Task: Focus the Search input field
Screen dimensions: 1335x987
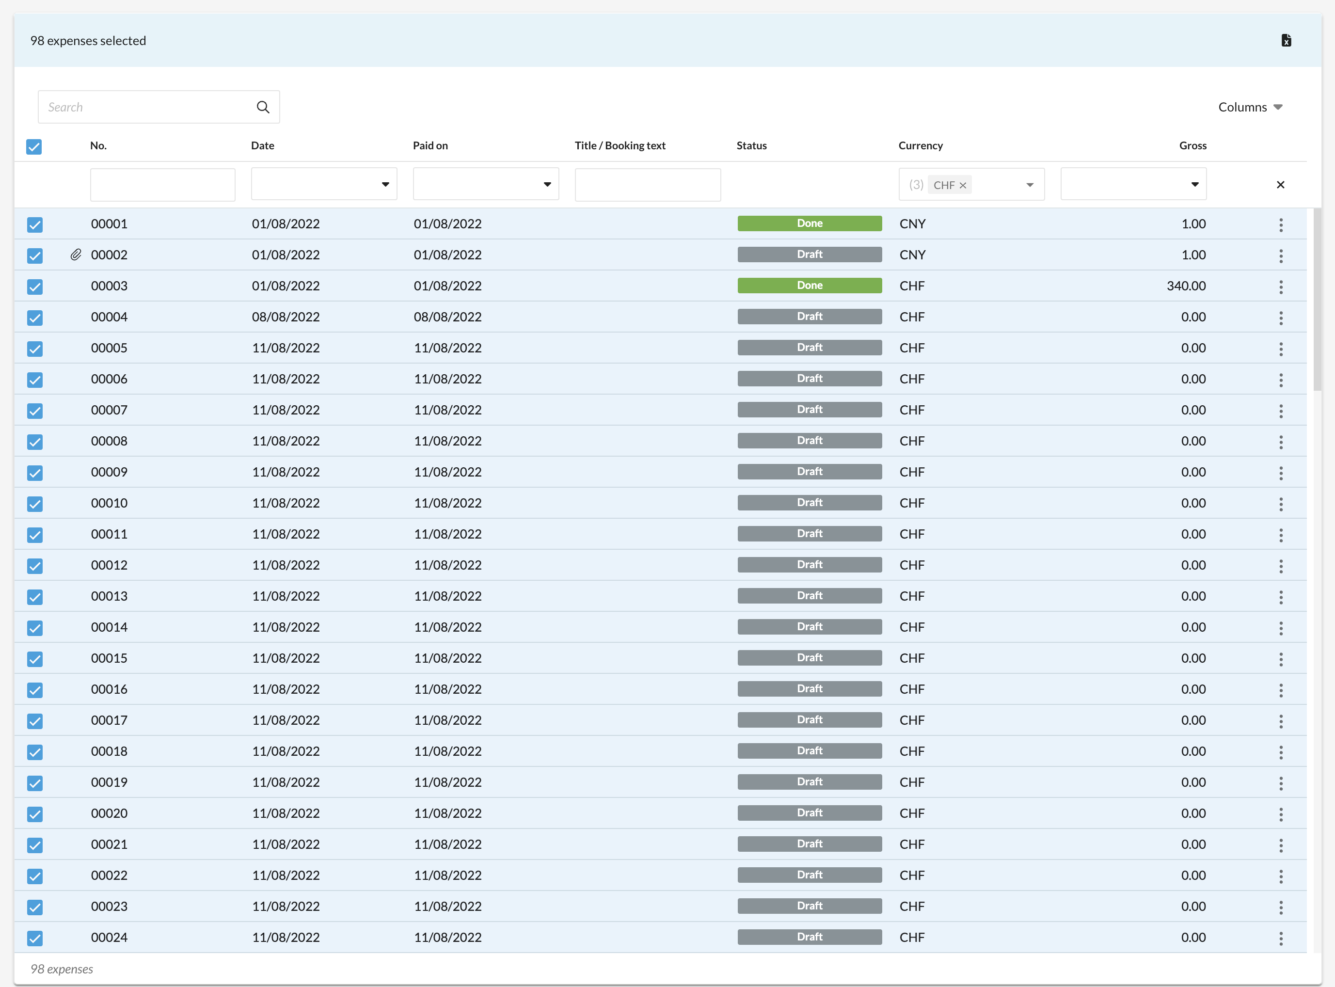Action: click(146, 107)
